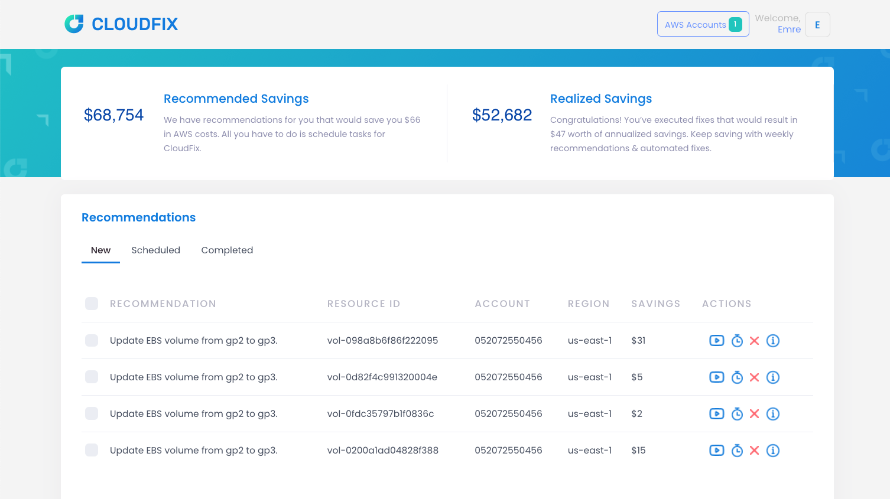This screenshot has height=499, width=890.
Task: Open info for vol-0d82f4c991320004e
Action: 772,377
